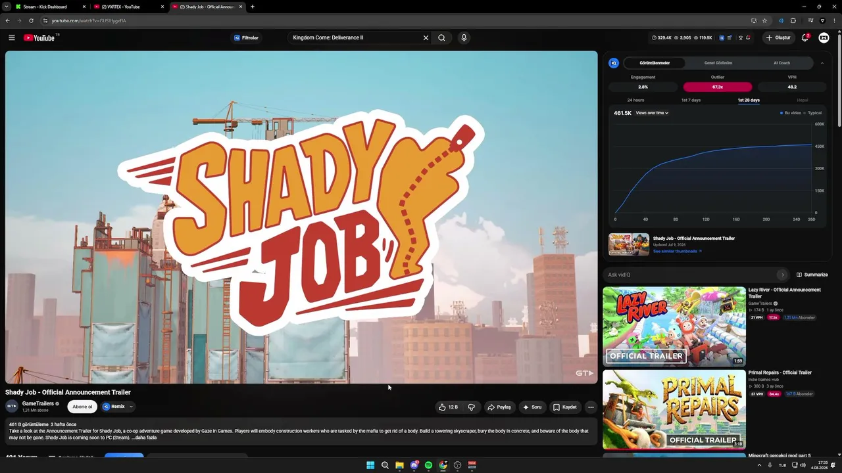Click Lazy River - Official Announcement Trailer title
The width and height of the screenshot is (842, 473).
785,293
